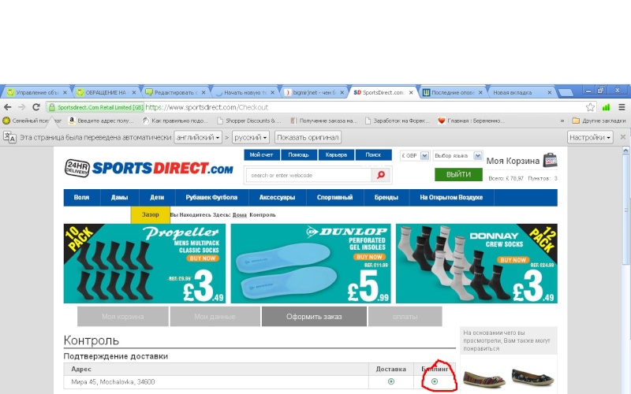
Task: Switch to the Начать новую те... tab
Action: tap(244, 92)
